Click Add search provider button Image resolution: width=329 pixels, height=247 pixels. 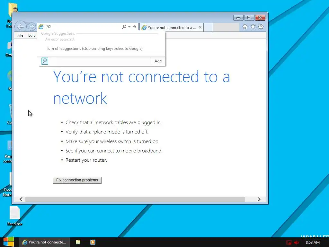tap(158, 61)
